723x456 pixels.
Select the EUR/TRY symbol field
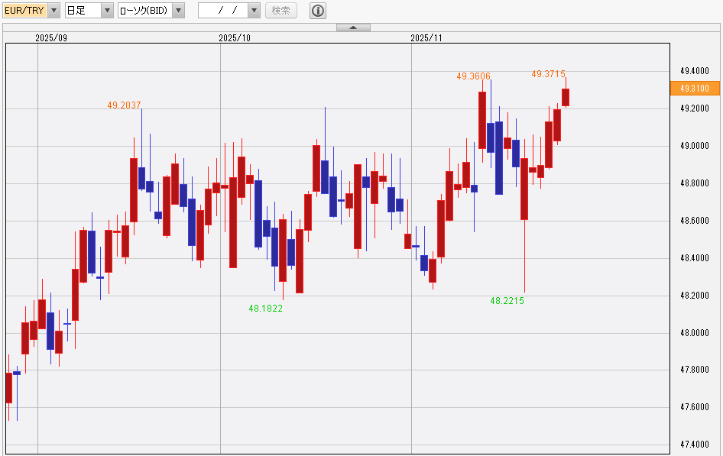pos(25,10)
